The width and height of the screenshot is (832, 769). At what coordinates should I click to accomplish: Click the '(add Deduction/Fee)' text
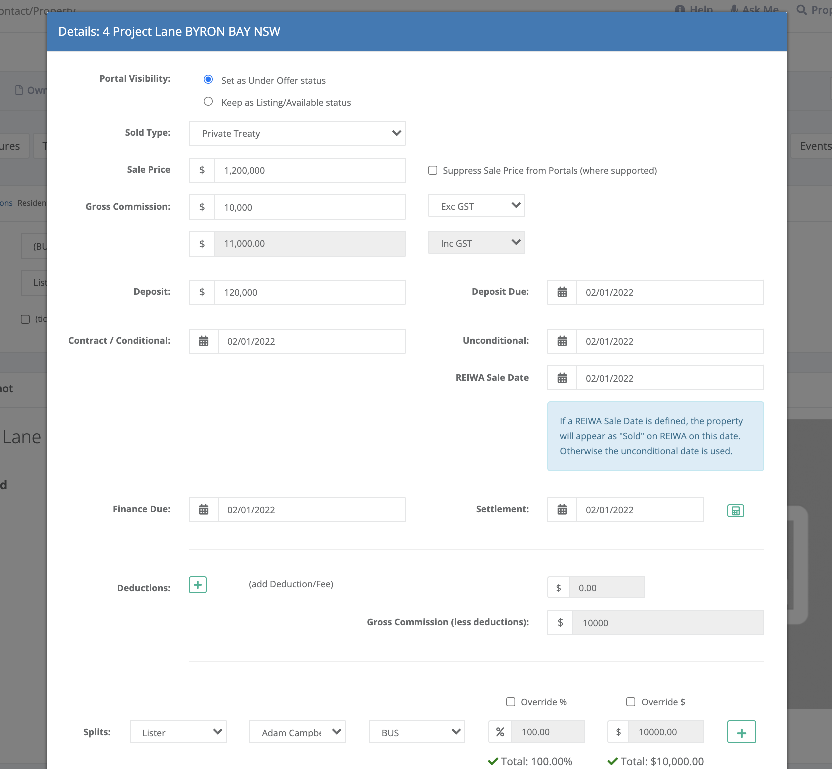pyautogui.click(x=291, y=584)
